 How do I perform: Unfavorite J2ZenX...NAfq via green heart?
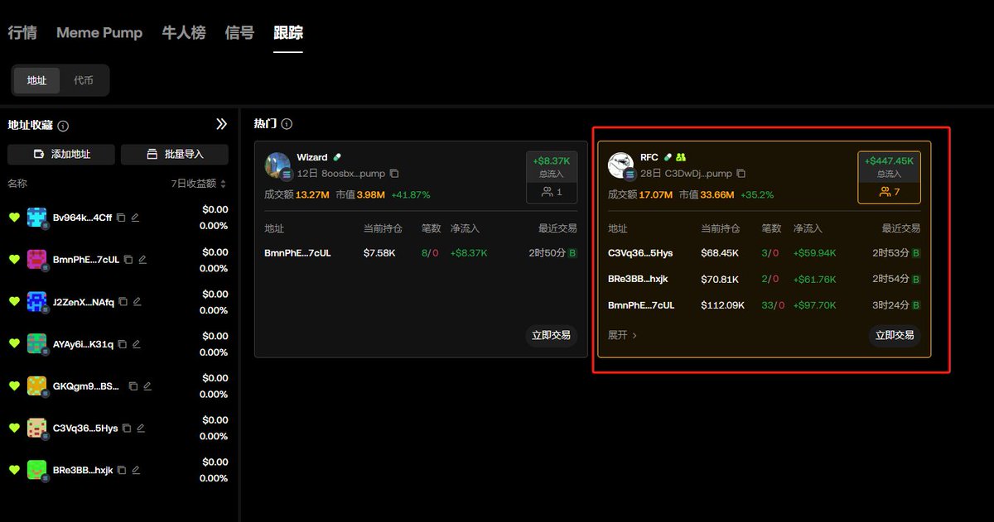coord(14,302)
